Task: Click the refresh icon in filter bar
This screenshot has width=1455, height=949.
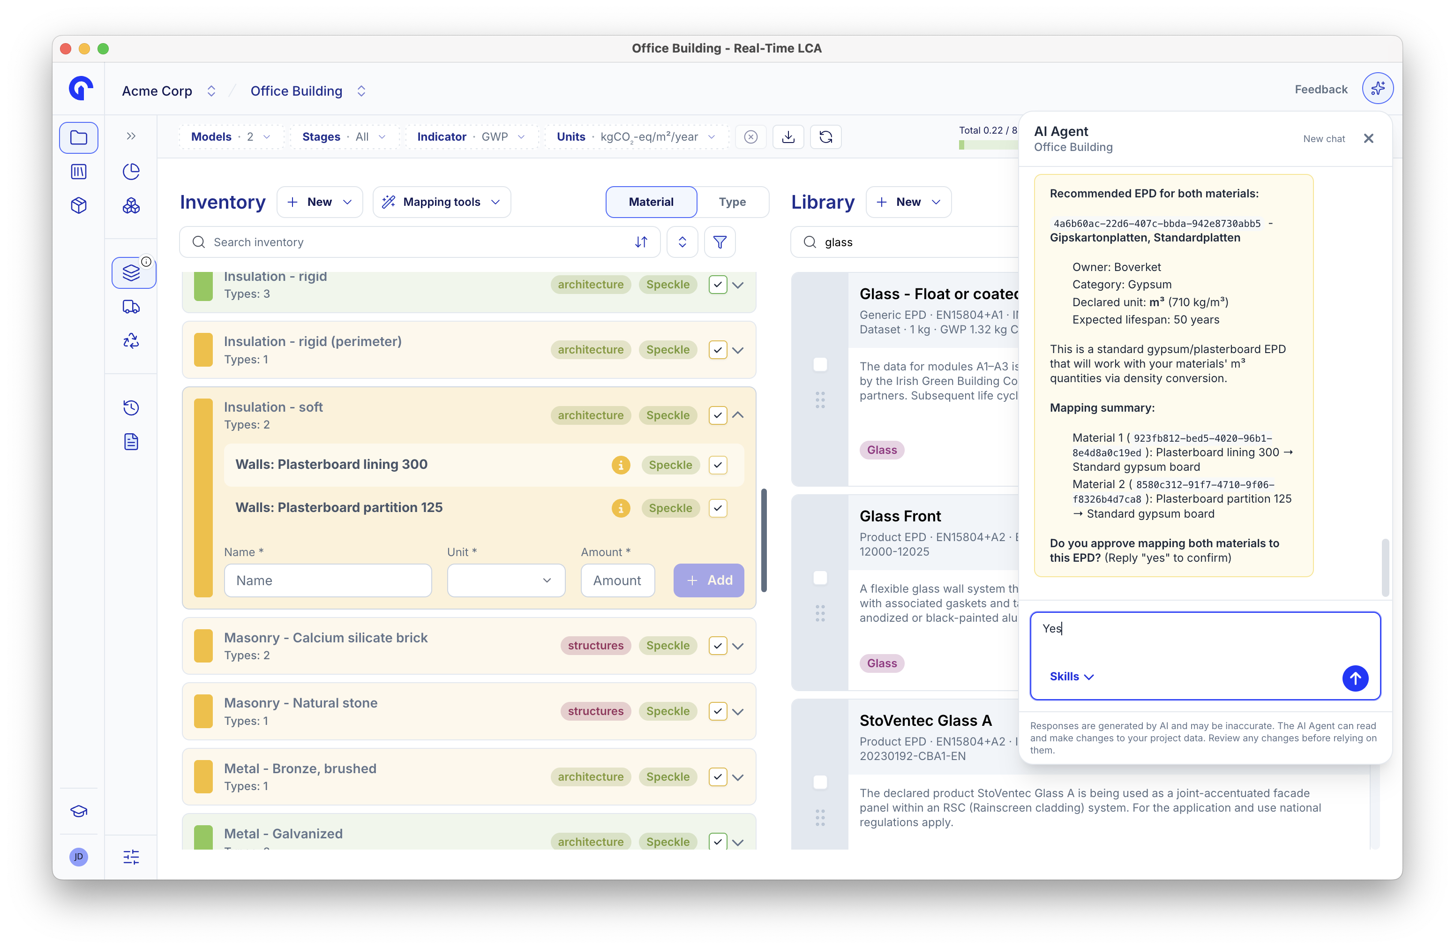Action: coord(825,137)
